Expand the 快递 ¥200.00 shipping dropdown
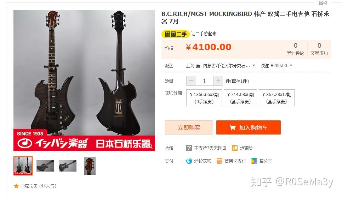342x197 pixels. 277,66
